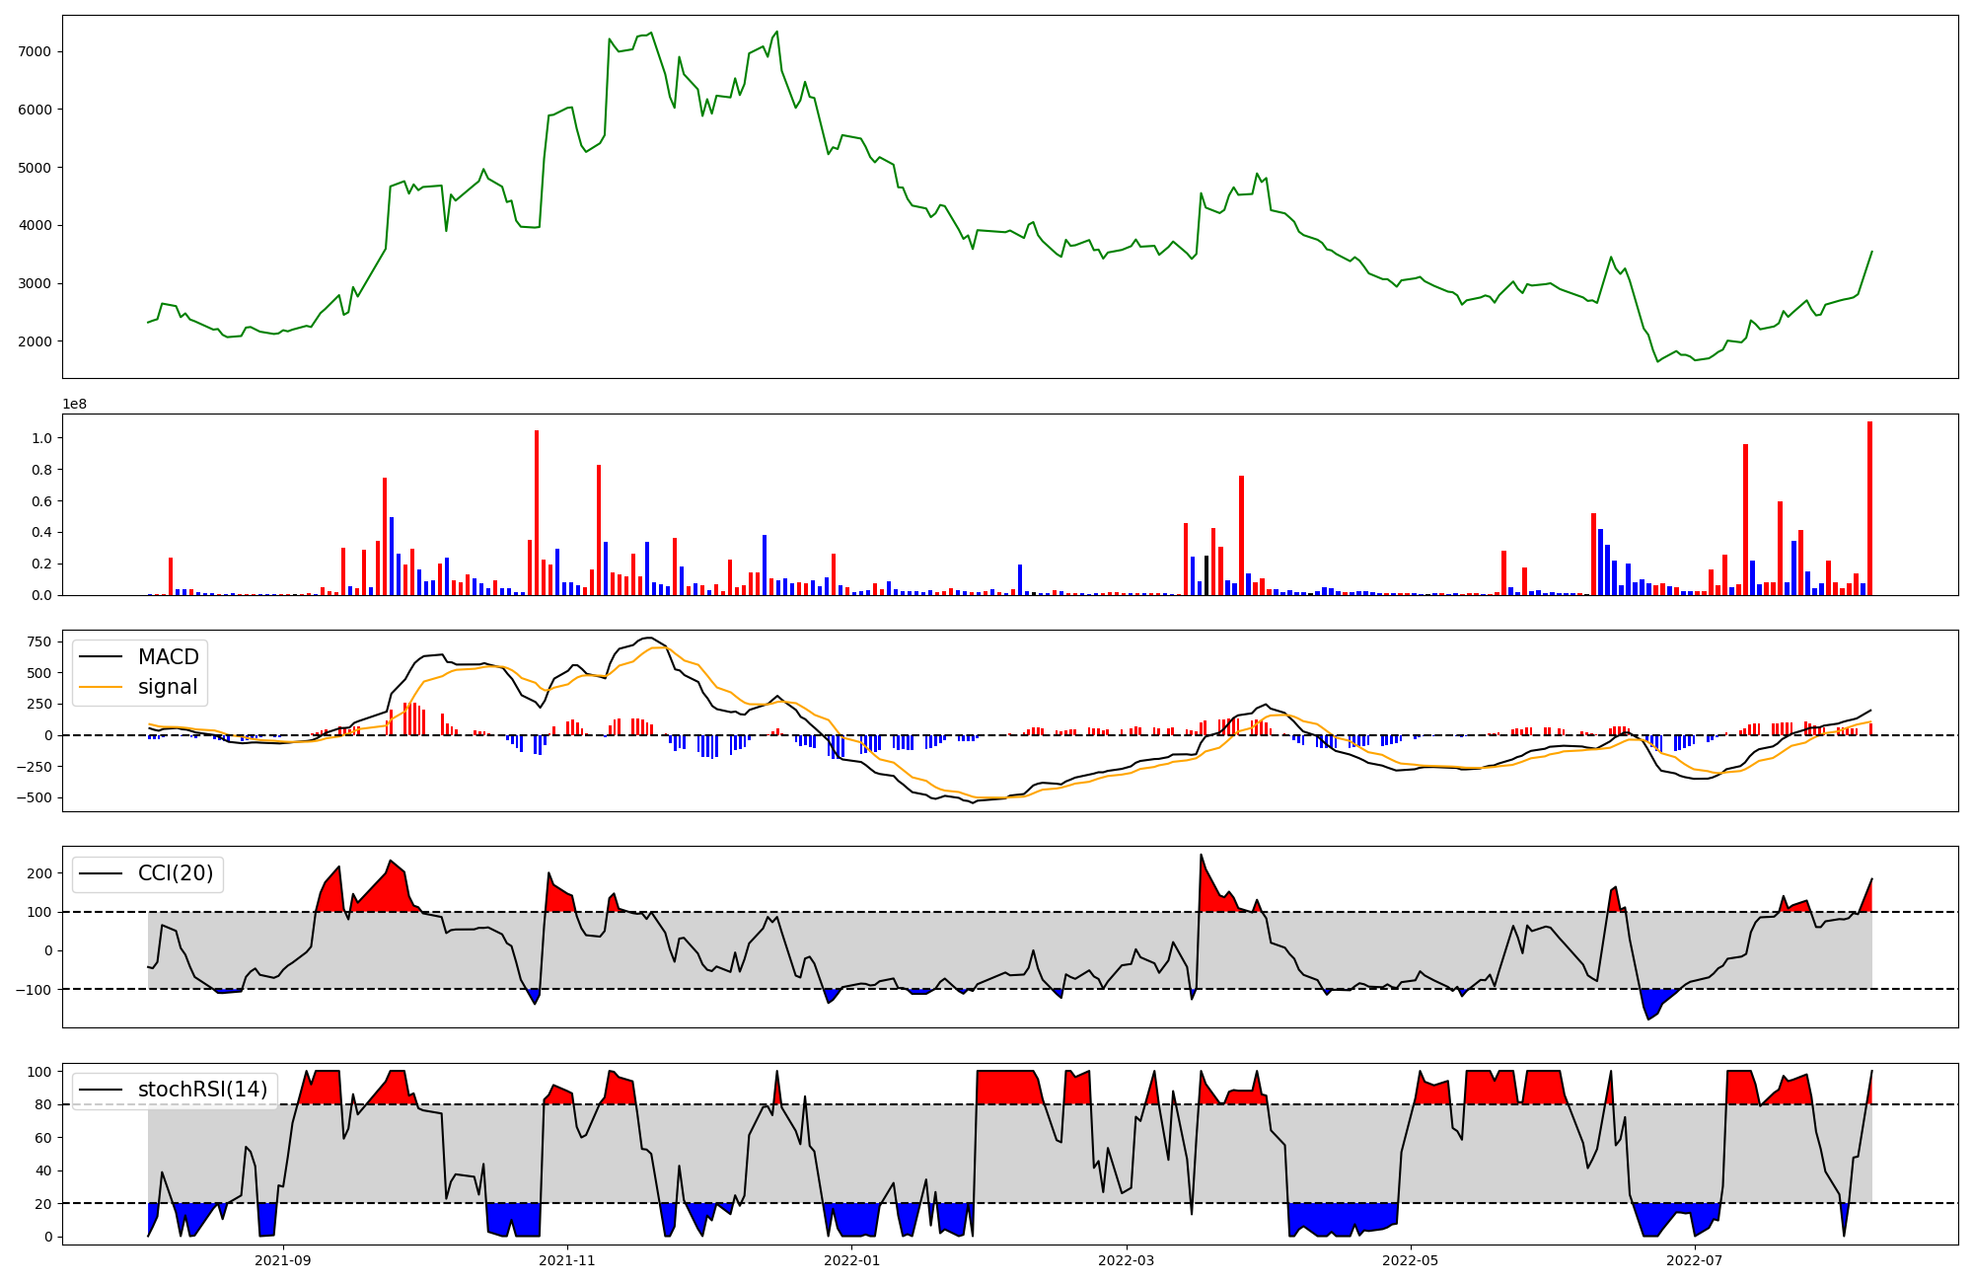Click the orange signal line legend swatch
Viewport: 1973px width, 1283px height.
[101, 687]
